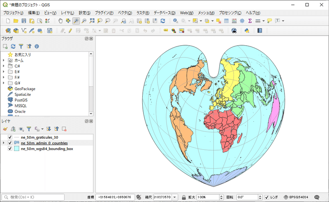Open the attribute table icon
The width and height of the screenshot is (329, 202).
tap(227, 21)
